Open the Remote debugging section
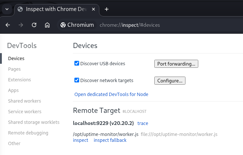This screenshot has width=243, height=155. [28, 133]
